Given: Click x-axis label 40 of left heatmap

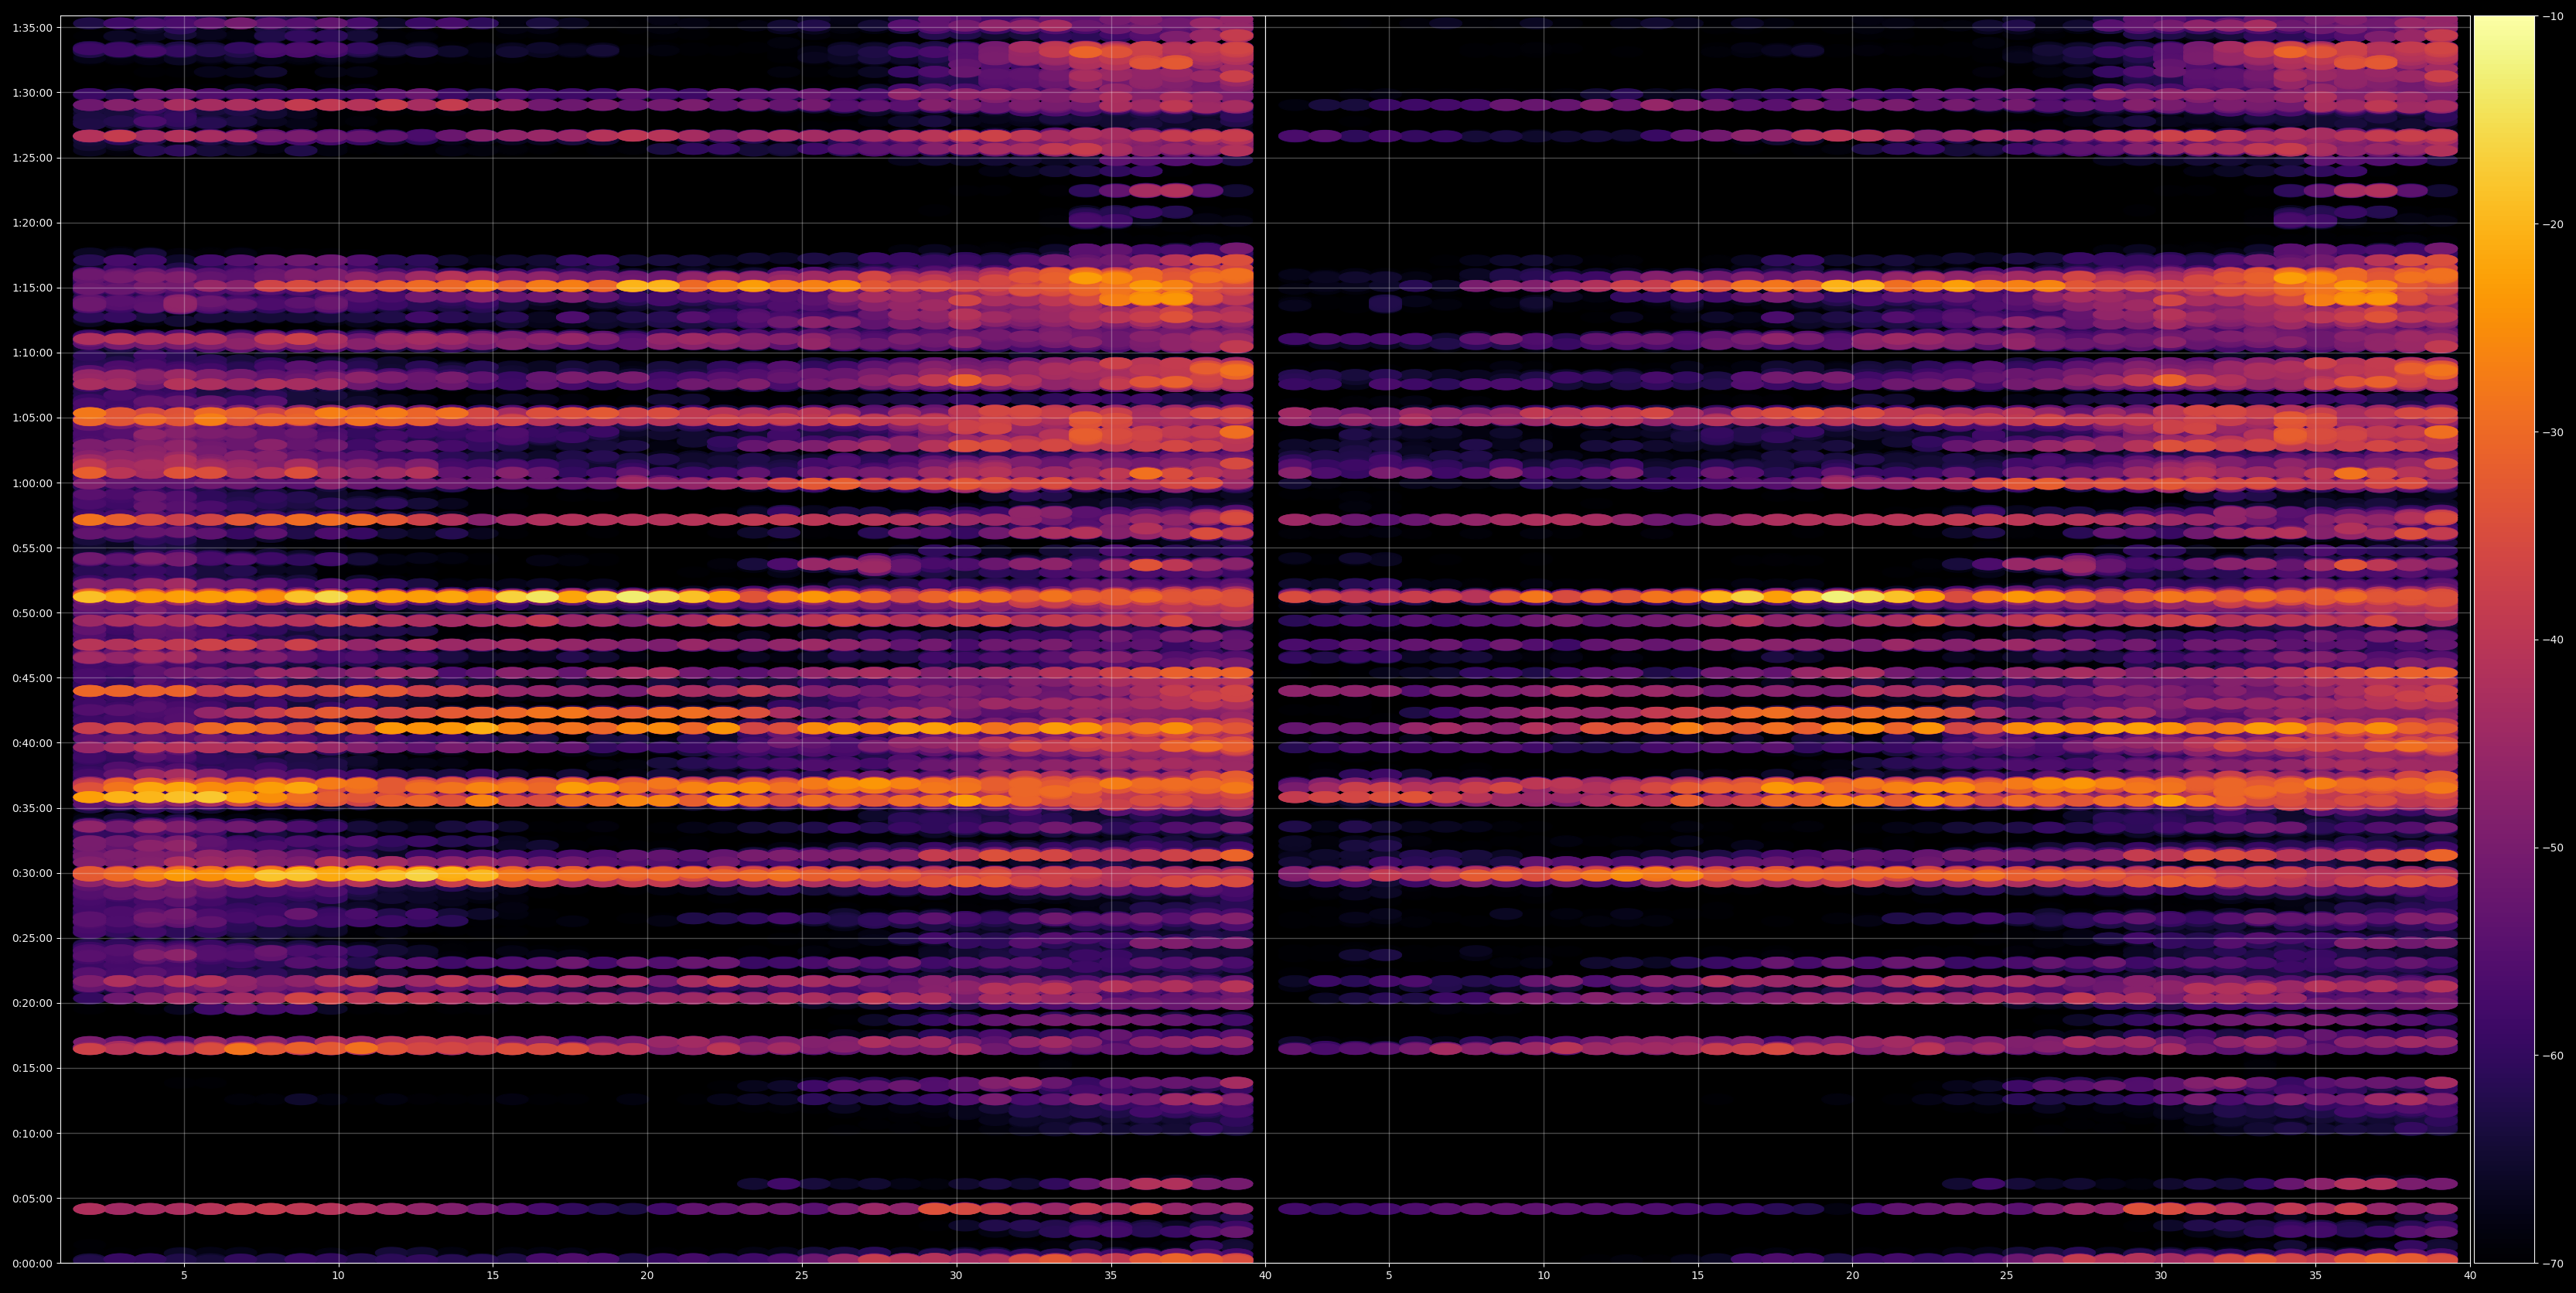Looking at the screenshot, I should (1265, 1276).
